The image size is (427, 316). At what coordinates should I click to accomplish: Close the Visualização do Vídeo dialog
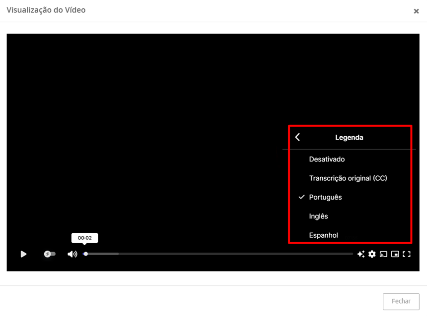[416, 11]
